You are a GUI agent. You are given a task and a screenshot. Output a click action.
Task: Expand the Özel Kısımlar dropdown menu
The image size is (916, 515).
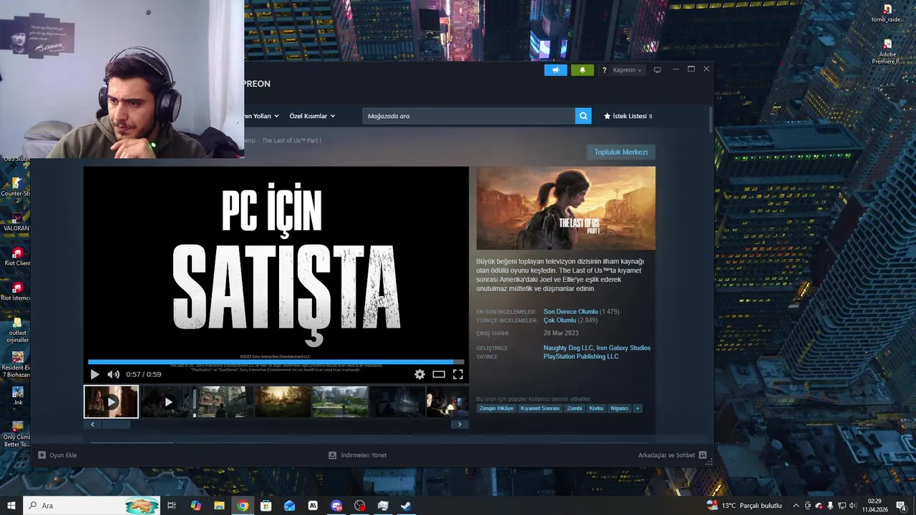pos(312,116)
